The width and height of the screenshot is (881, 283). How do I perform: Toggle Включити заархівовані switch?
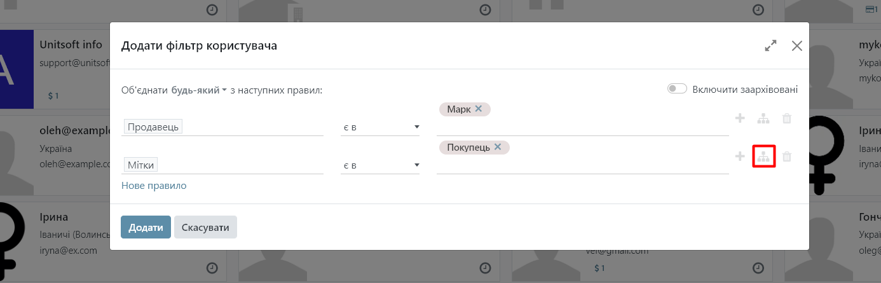tap(677, 89)
